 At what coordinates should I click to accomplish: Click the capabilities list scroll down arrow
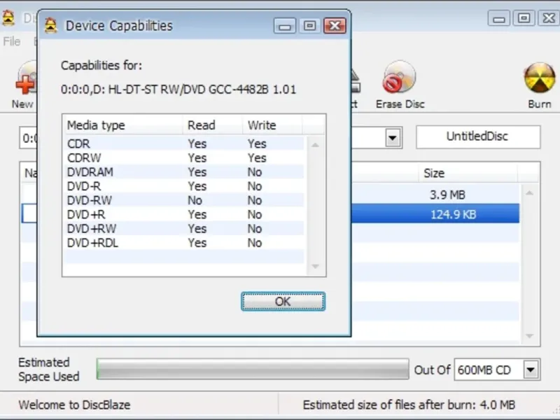315,266
